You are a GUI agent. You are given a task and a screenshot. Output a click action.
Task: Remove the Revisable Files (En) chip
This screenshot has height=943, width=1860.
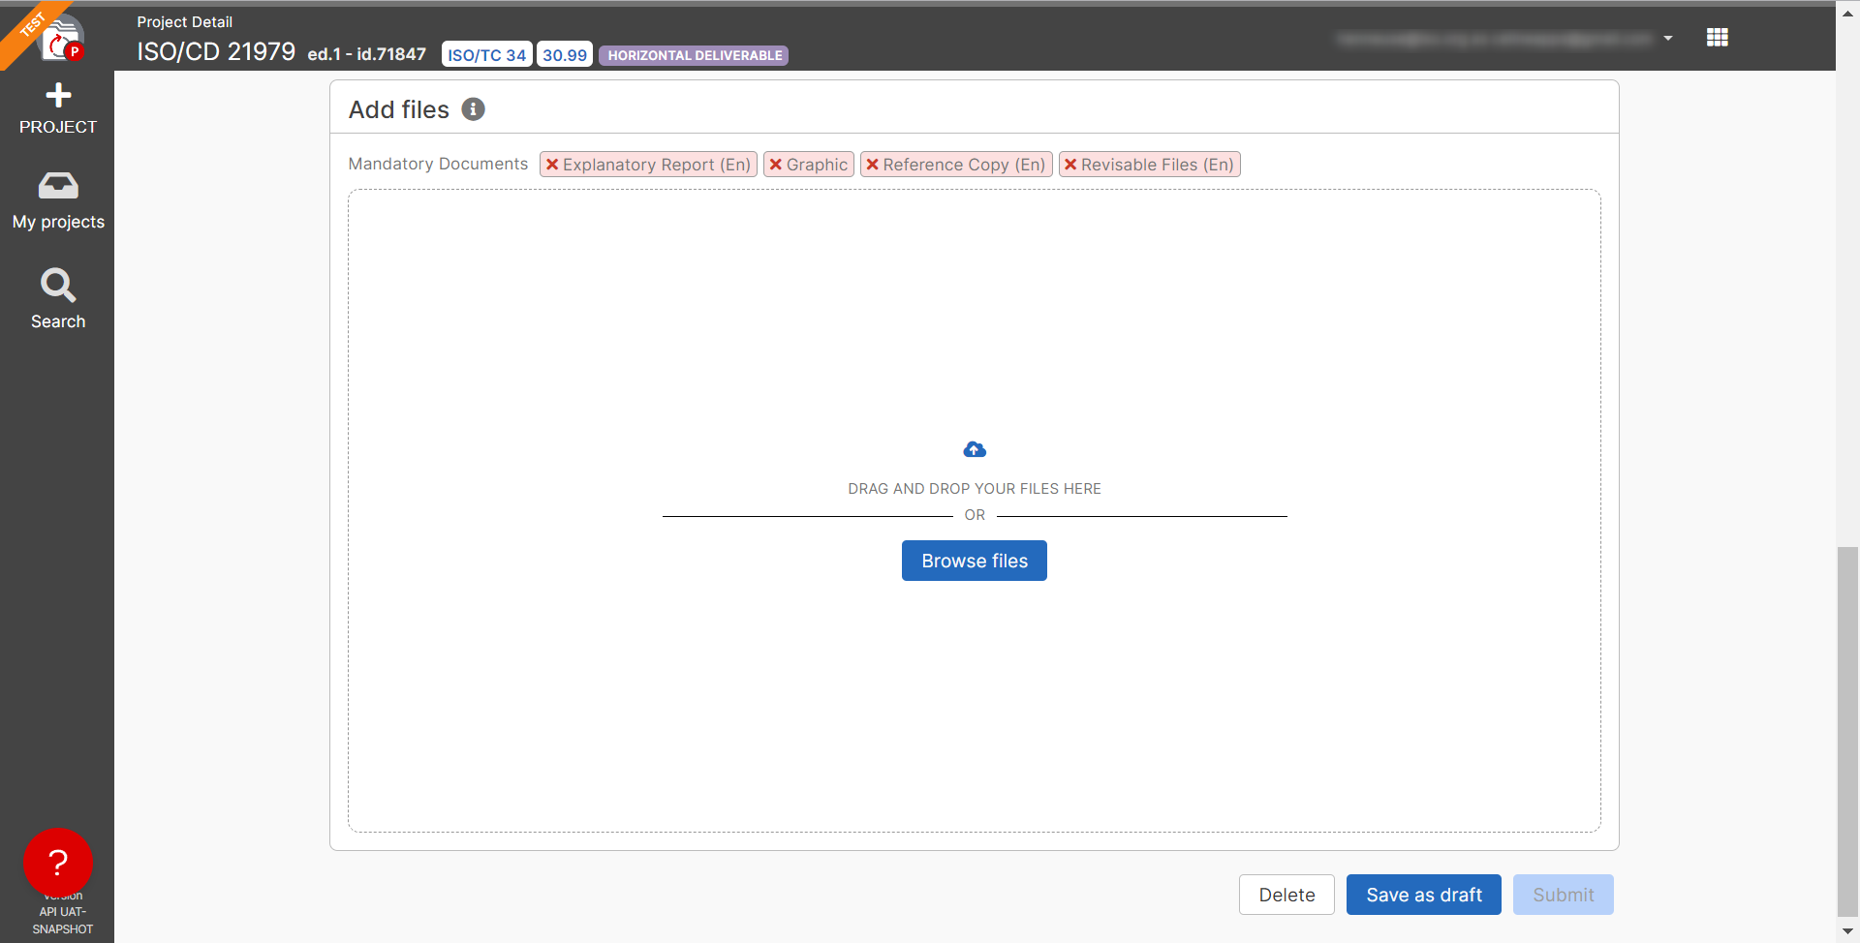pyautogui.click(x=1071, y=164)
